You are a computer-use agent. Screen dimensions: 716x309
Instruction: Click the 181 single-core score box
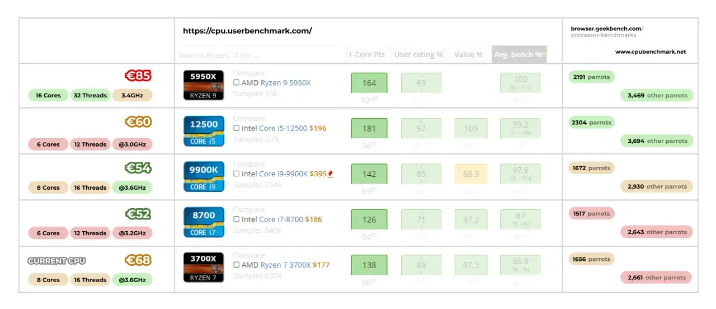pyautogui.click(x=369, y=128)
